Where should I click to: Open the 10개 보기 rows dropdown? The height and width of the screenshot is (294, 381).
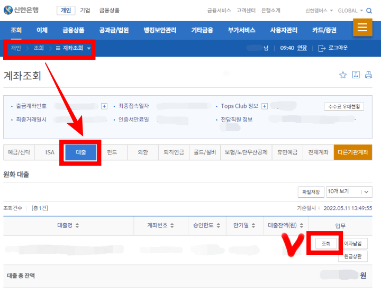point(349,192)
